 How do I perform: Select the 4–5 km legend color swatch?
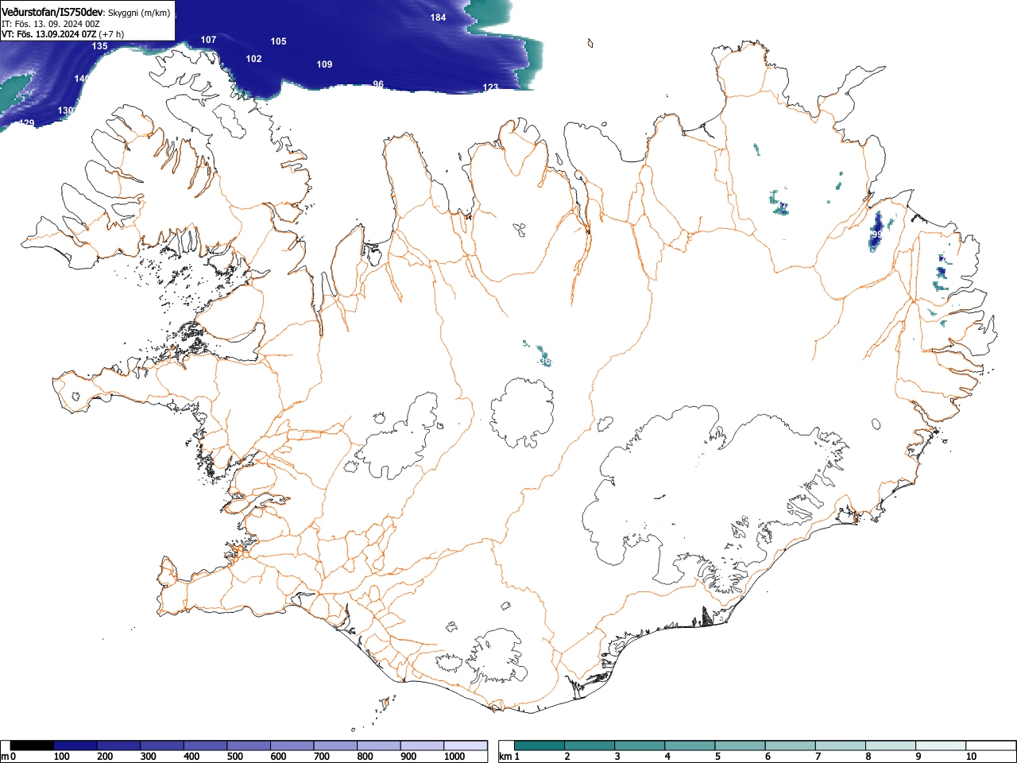690,746
